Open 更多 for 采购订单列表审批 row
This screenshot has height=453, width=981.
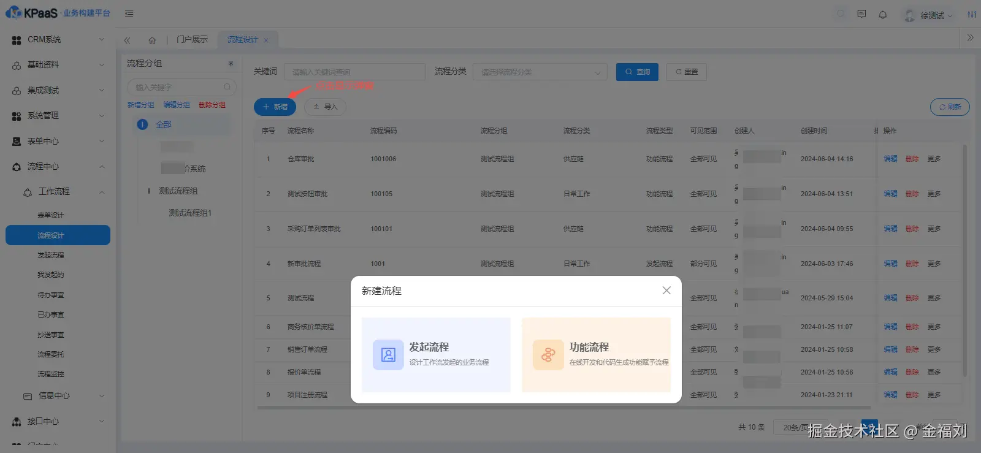point(934,229)
